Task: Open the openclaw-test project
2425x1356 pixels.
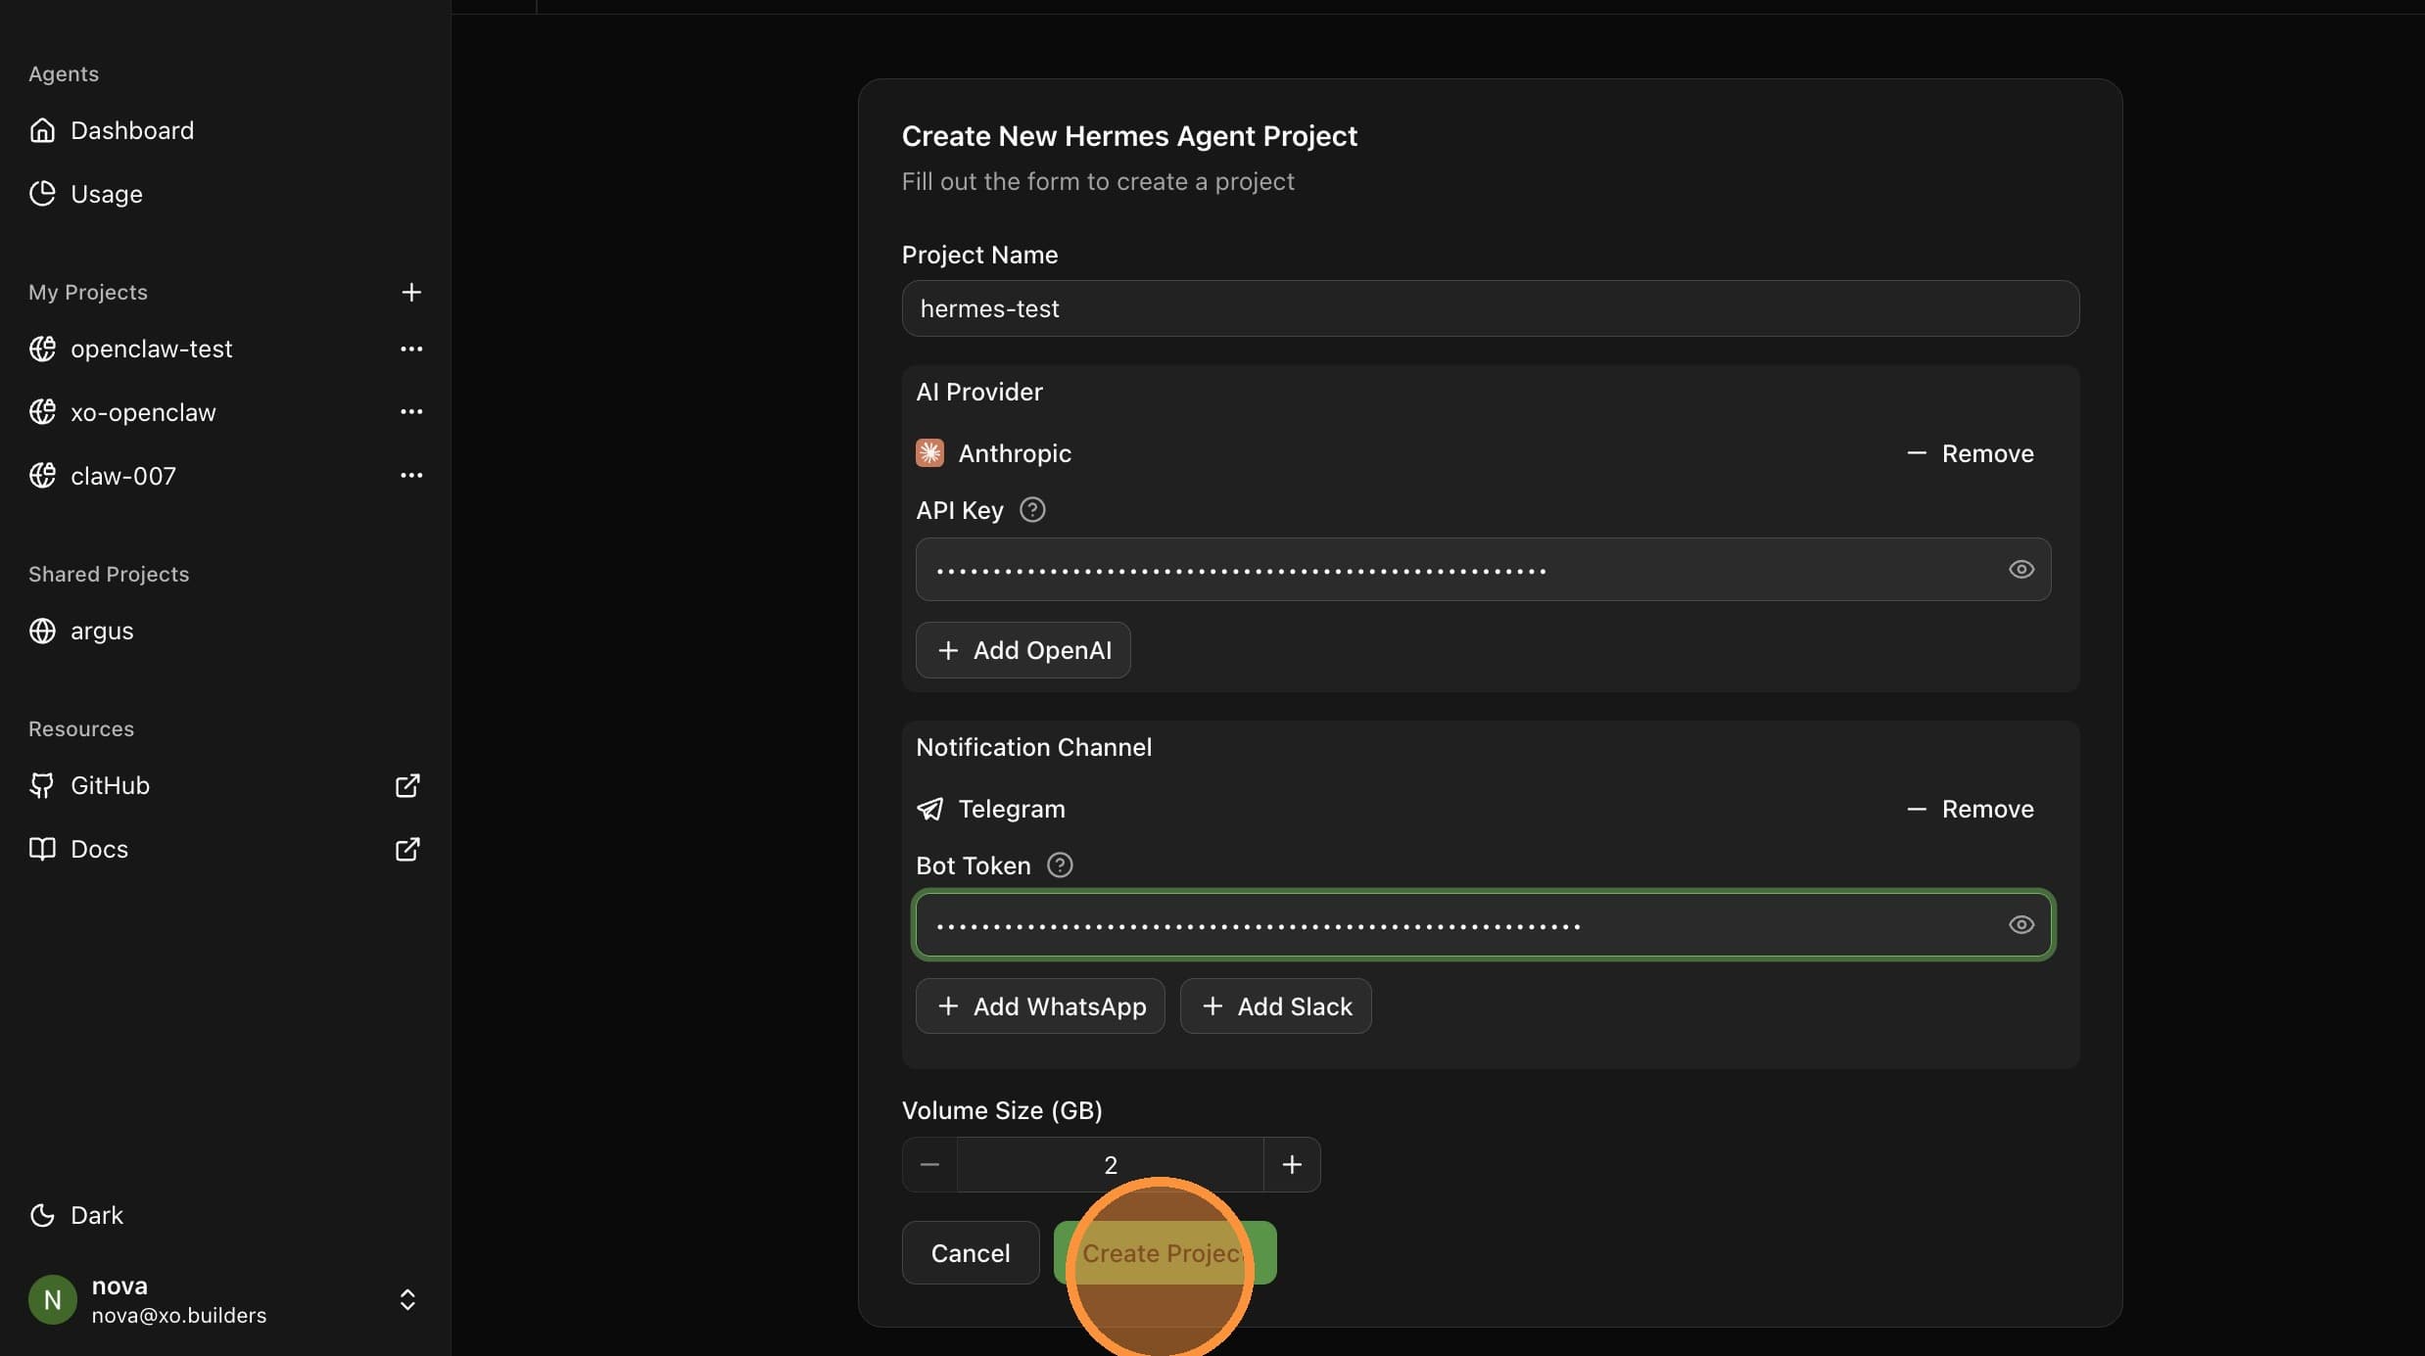Action: coord(151,349)
